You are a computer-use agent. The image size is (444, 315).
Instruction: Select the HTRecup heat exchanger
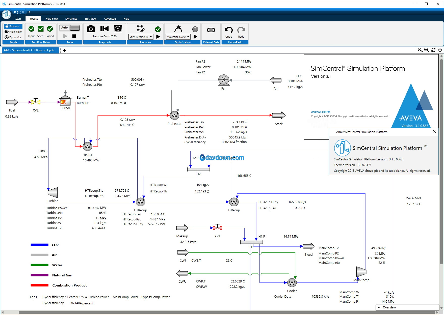[141, 202]
